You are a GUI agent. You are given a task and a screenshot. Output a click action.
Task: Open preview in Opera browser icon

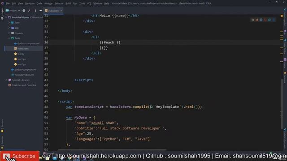[x=265, y=20]
